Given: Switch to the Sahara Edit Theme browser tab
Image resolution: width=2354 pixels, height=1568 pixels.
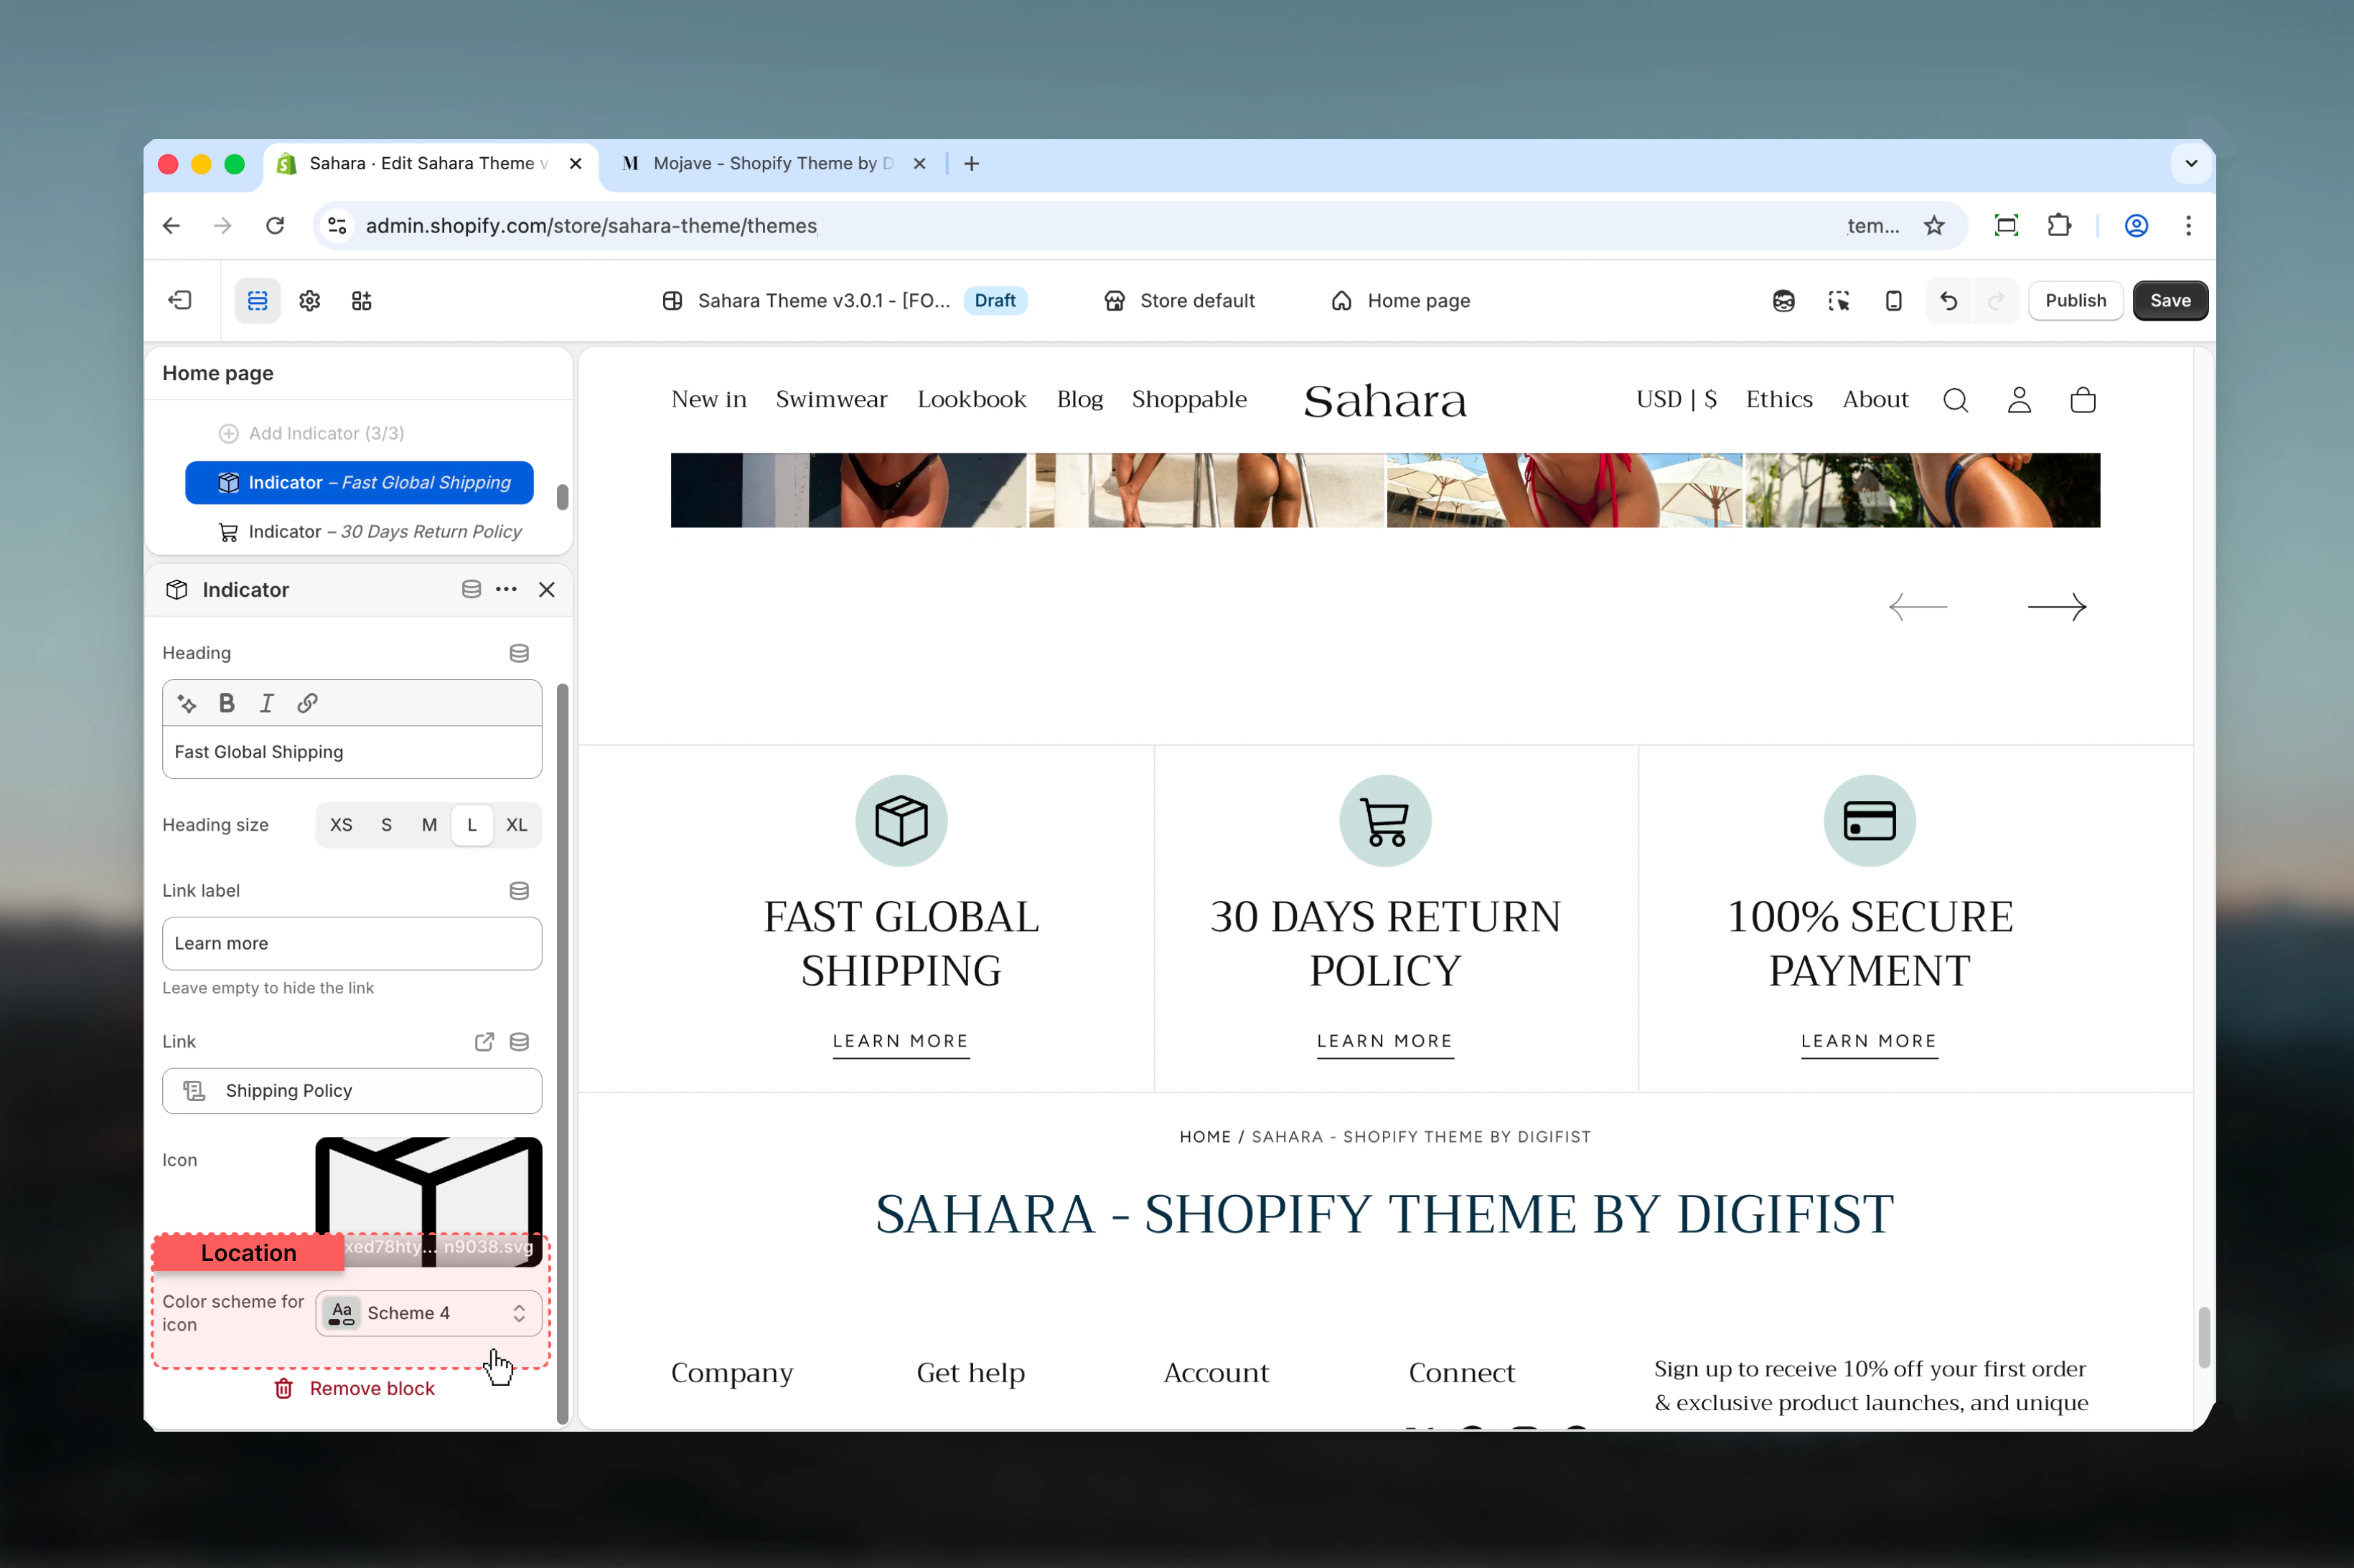Looking at the screenshot, I should click(430, 164).
